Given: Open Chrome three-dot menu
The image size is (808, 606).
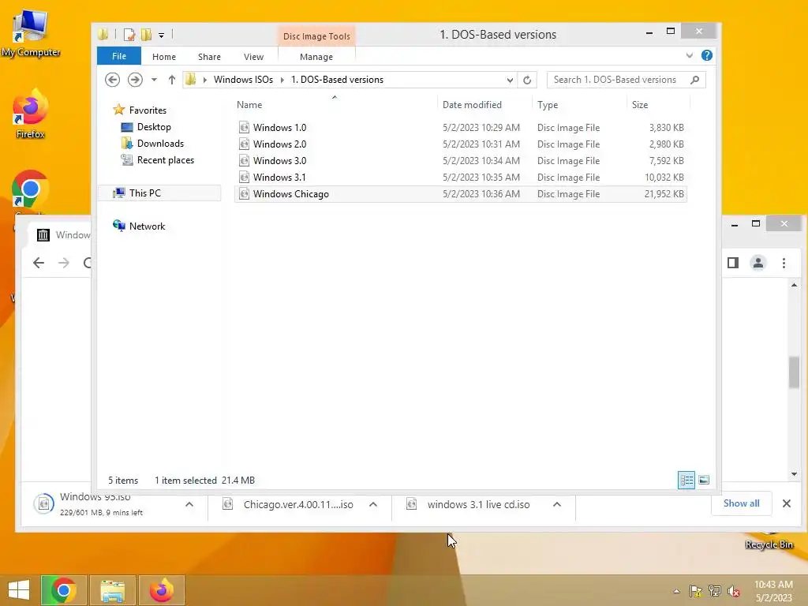Looking at the screenshot, I should pyautogui.click(x=784, y=263).
